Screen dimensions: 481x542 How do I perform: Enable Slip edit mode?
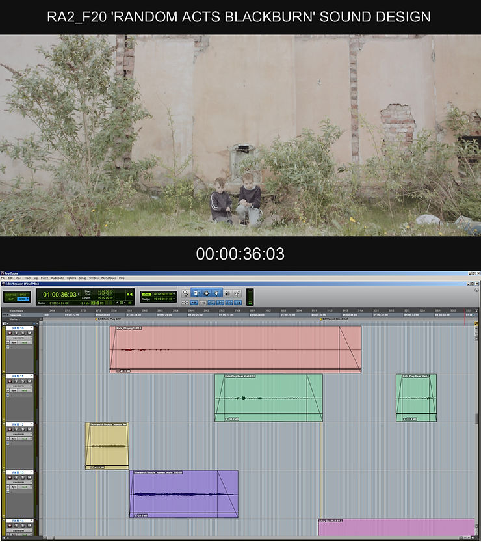coord(10,299)
